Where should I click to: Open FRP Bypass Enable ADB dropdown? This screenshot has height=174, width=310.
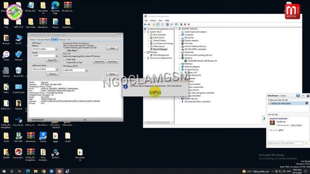click(x=87, y=70)
